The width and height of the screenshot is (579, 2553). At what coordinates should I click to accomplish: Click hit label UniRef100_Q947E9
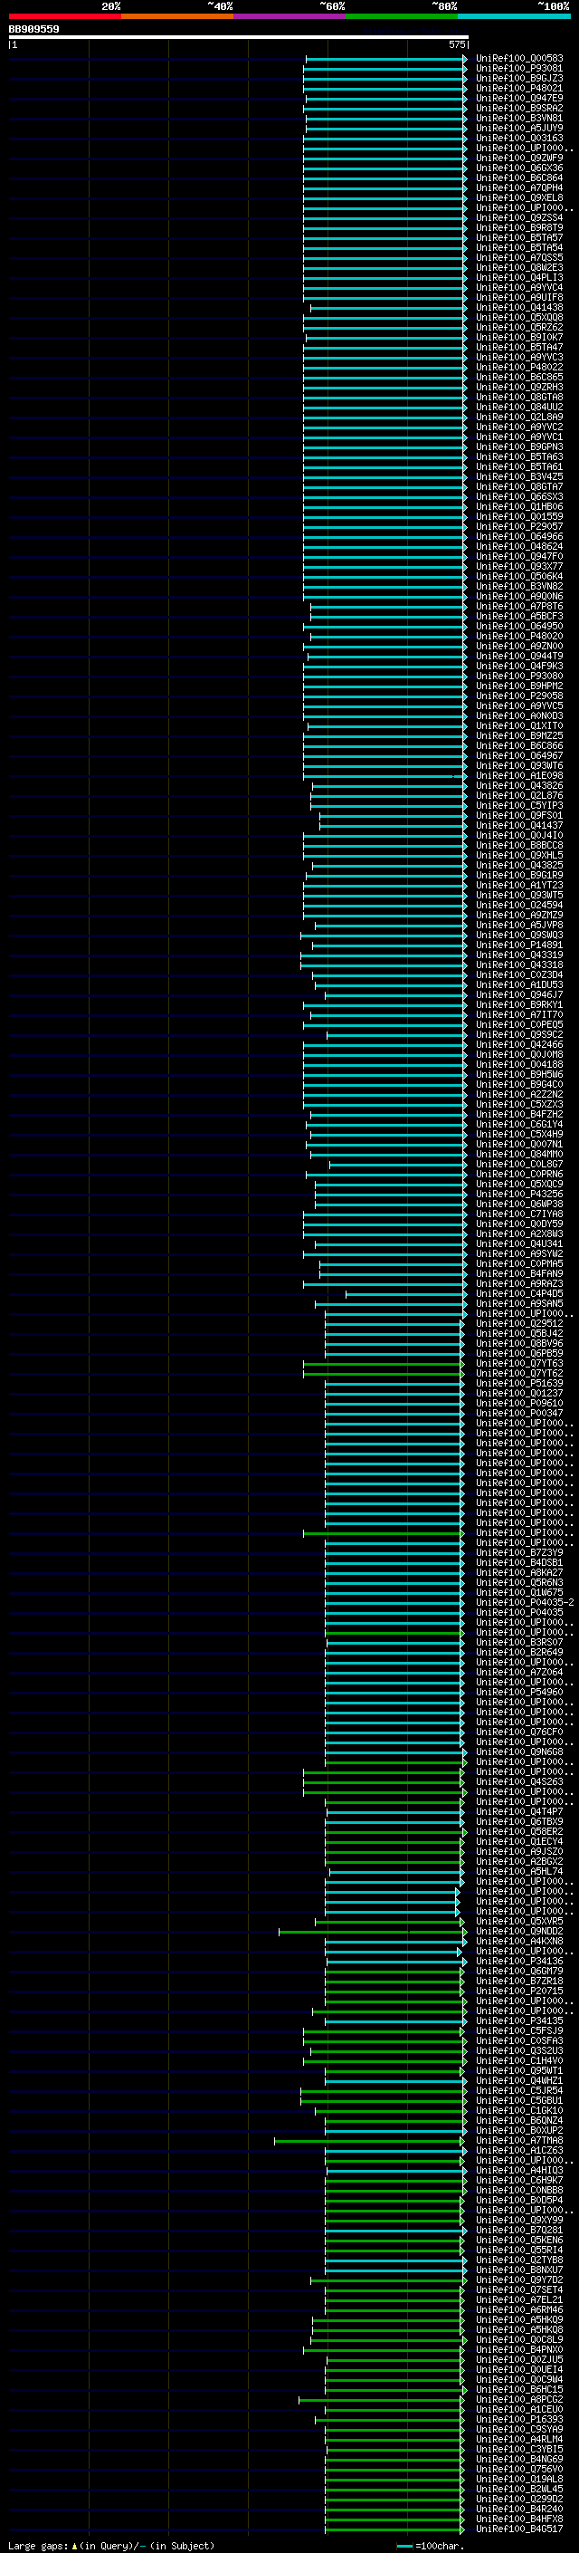[519, 98]
